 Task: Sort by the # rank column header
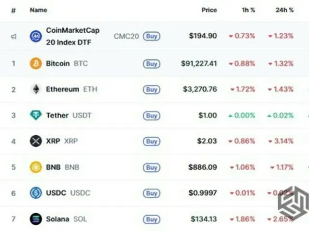(x=14, y=10)
